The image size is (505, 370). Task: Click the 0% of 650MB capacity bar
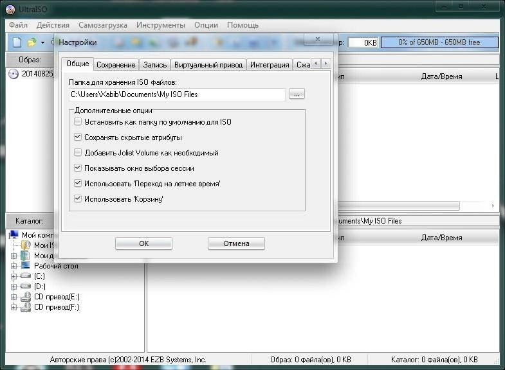coord(439,42)
